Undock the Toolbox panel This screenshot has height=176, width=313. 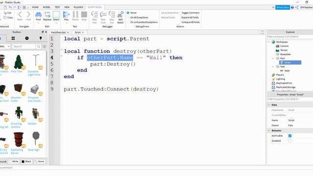coord(43,32)
